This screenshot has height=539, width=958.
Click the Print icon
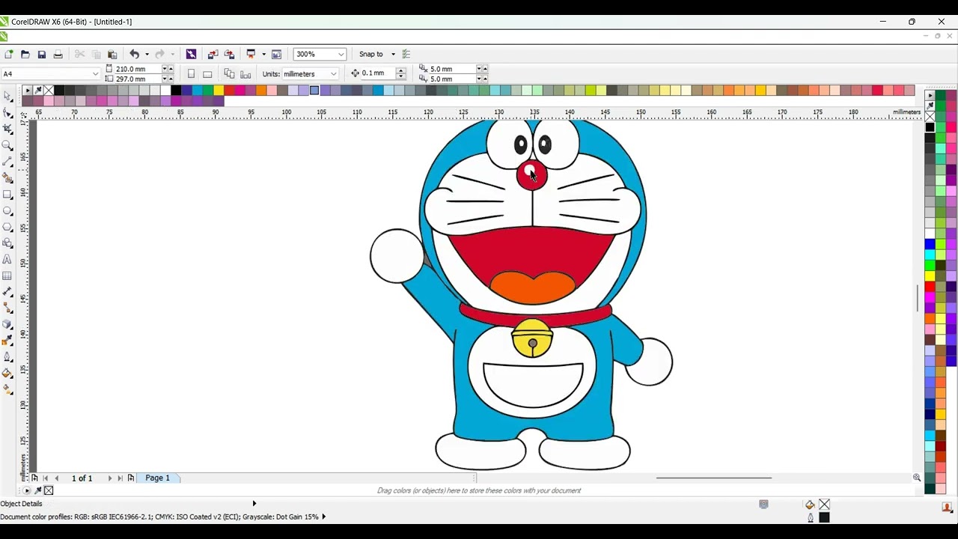(x=58, y=54)
